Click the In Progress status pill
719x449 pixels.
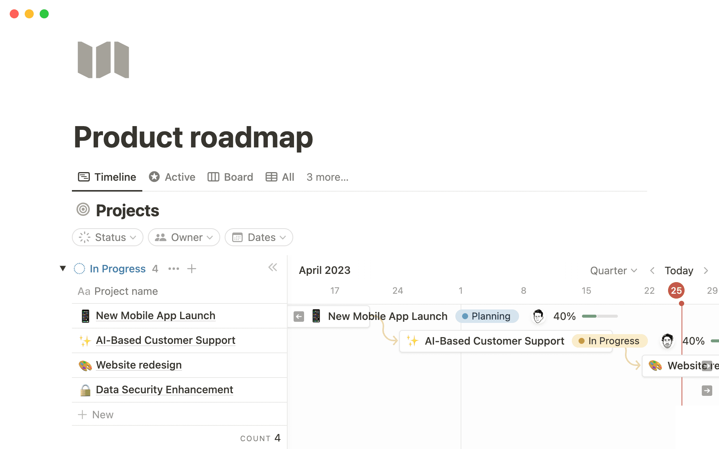click(610, 340)
